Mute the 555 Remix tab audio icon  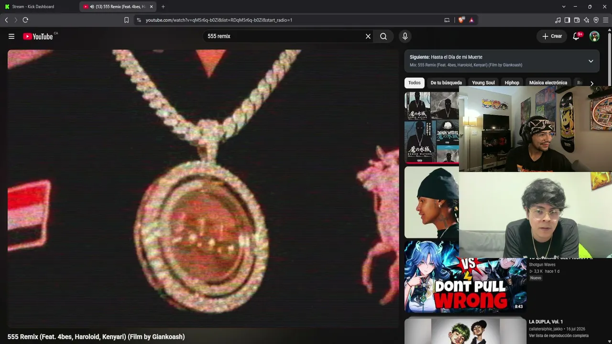(92, 7)
